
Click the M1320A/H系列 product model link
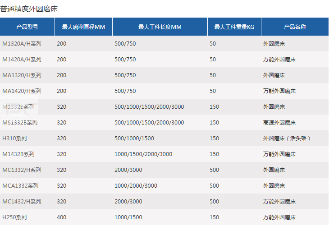pyautogui.click(x=22, y=44)
